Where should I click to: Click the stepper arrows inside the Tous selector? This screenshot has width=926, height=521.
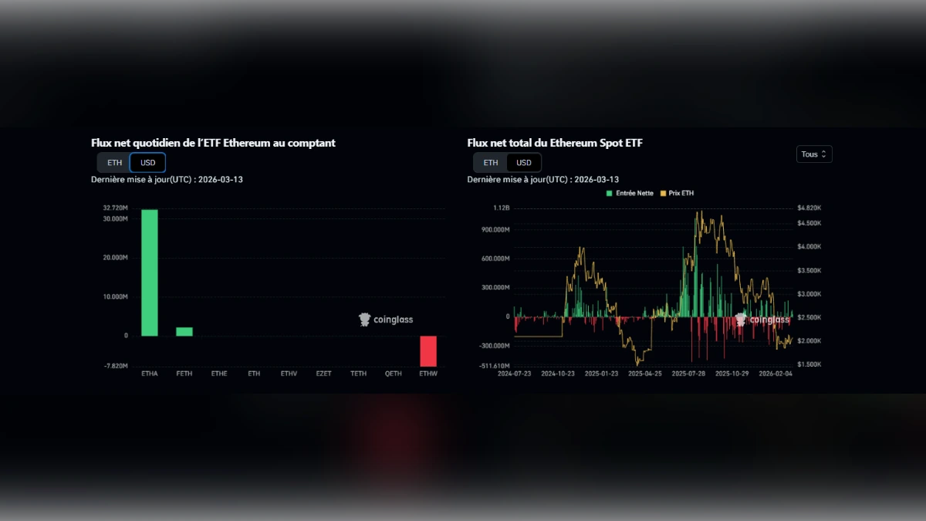pos(825,154)
